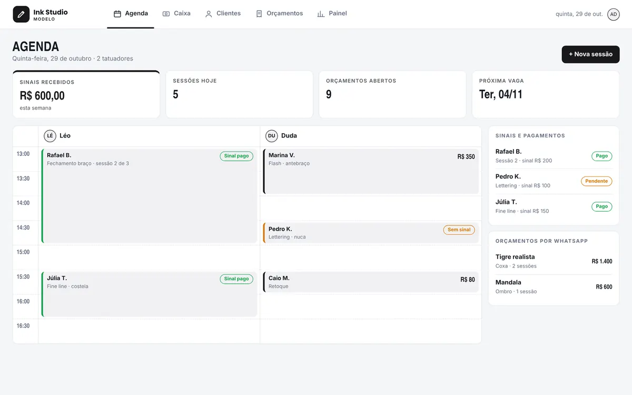Click the date text quinta, 29 de out.
Screen dimensions: 632x395
[x=579, y=14]
